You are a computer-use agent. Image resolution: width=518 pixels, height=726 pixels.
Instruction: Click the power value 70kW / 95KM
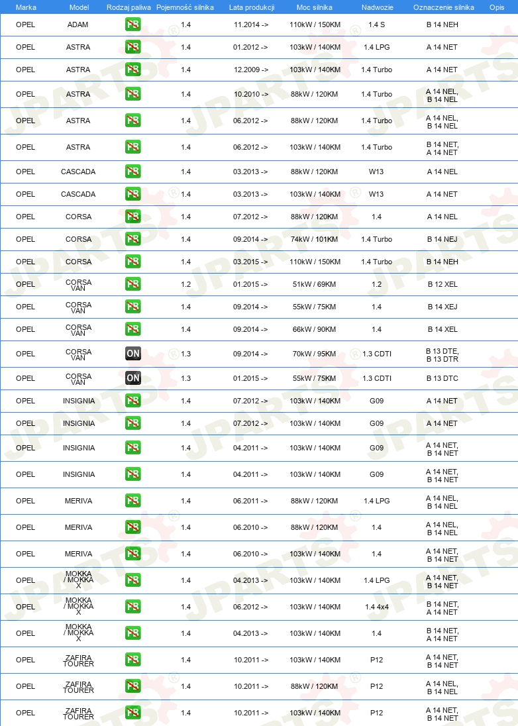click(315, 354)
